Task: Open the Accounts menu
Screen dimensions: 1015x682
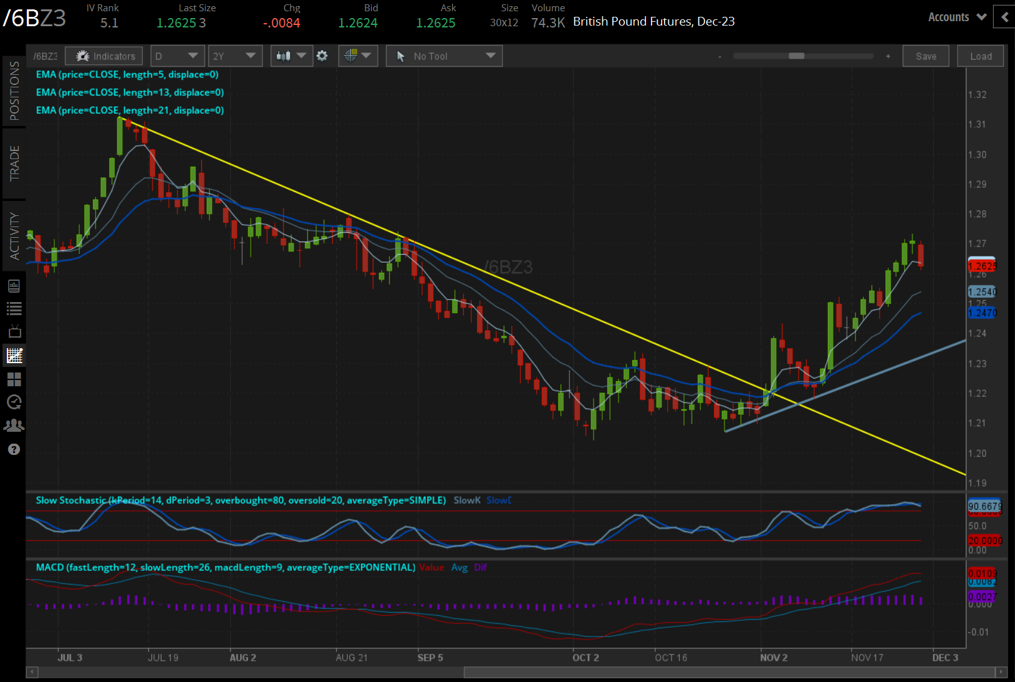Action: pos(956,17)
